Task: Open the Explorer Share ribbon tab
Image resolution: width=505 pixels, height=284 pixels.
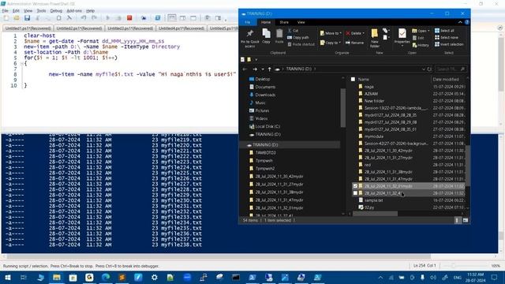Action: click(284, 22)
